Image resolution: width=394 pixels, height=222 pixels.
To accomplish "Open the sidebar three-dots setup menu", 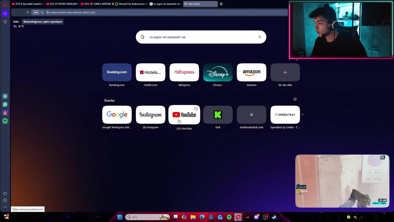I will 5,207.
